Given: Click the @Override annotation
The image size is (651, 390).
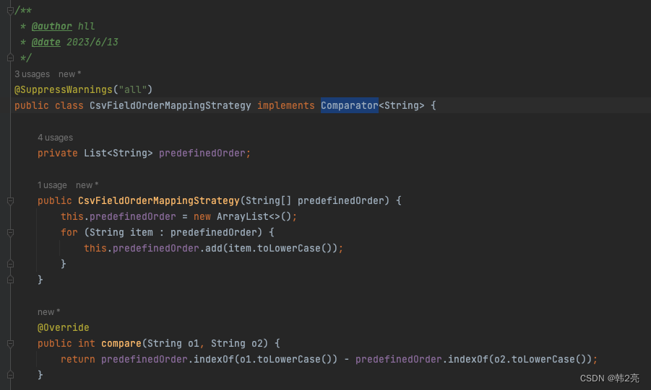Looking at the screenshot, I should (x=63, y=328).
